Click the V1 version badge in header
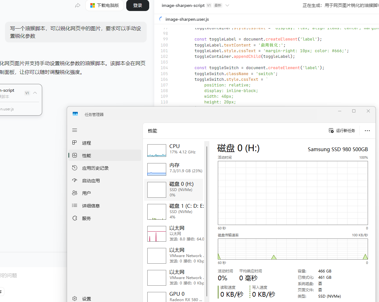Viewport: 379px width, 302px height. 209,5
